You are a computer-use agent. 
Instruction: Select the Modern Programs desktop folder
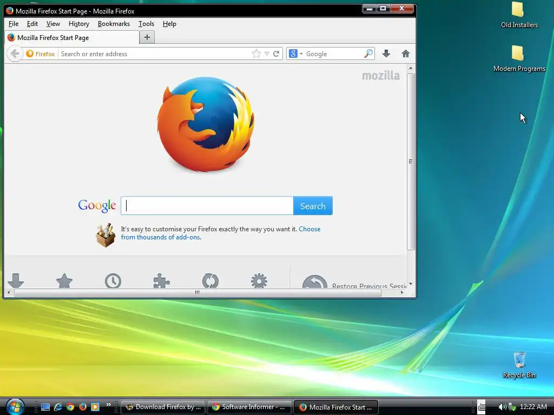click(x=519, y=58)
